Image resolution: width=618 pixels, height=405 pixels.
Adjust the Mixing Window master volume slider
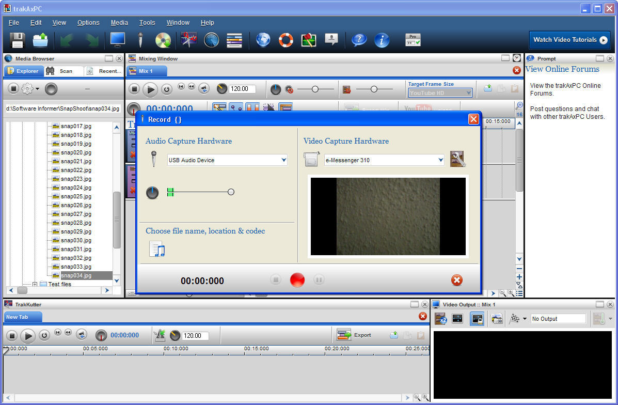click(315, 89)
